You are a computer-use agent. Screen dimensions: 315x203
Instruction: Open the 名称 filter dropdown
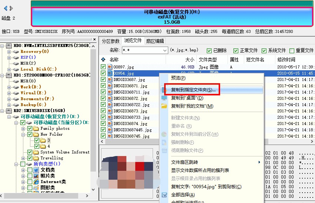(x=165, y=50)
